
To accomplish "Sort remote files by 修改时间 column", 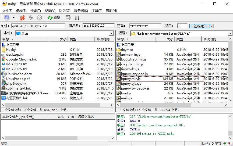I will click(x=215, y=39).
